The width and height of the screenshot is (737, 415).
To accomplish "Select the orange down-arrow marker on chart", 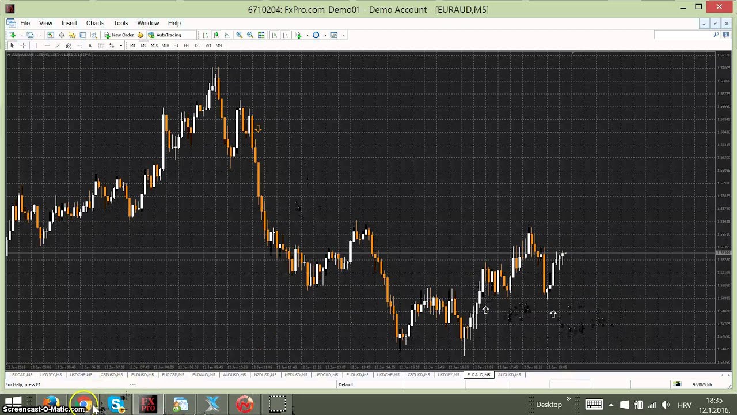I will (x=258, y=129).
